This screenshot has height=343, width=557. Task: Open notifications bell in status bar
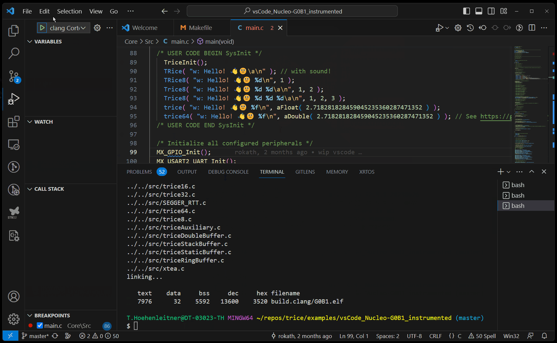(544, 336)
